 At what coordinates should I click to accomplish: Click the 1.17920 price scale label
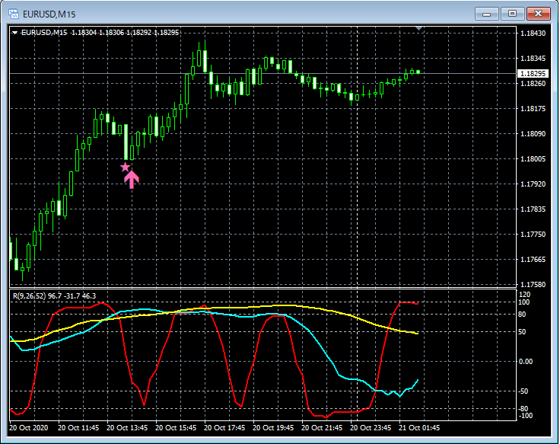533,184
